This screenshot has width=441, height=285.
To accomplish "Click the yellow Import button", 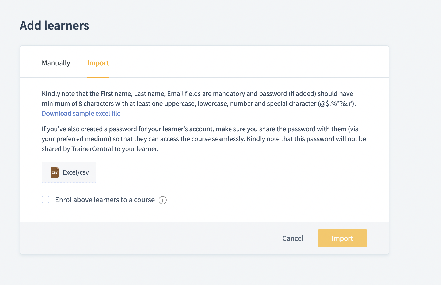I will click(x=342, y=238).
